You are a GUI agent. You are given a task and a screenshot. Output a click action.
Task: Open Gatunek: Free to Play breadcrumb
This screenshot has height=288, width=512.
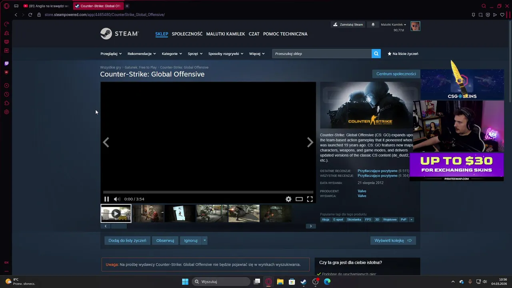click(x=140, y=67)
